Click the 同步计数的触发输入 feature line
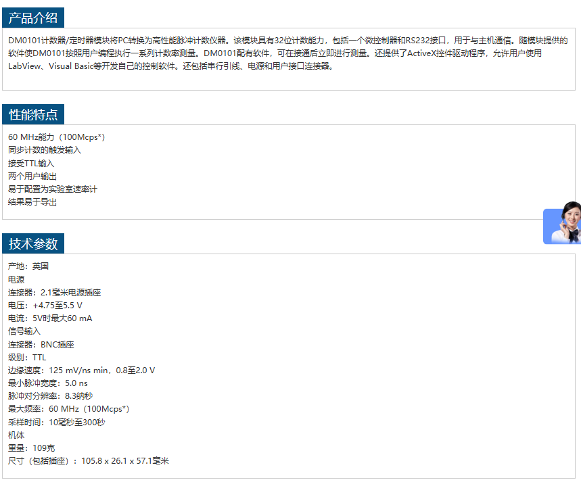The height and width of the screenshot is (480, 581). (x=45, y=150)
